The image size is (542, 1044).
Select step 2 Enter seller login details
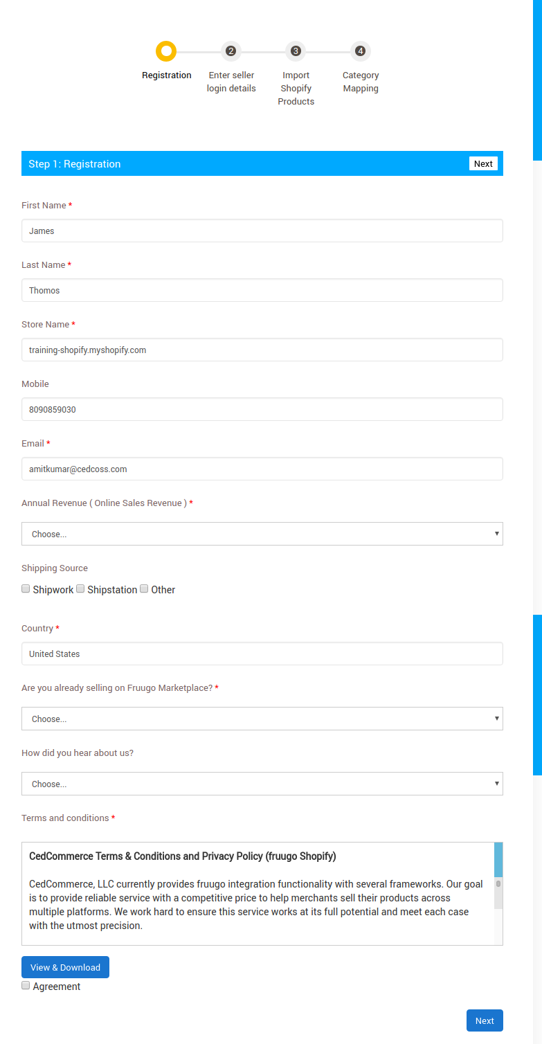pos(231,51)
